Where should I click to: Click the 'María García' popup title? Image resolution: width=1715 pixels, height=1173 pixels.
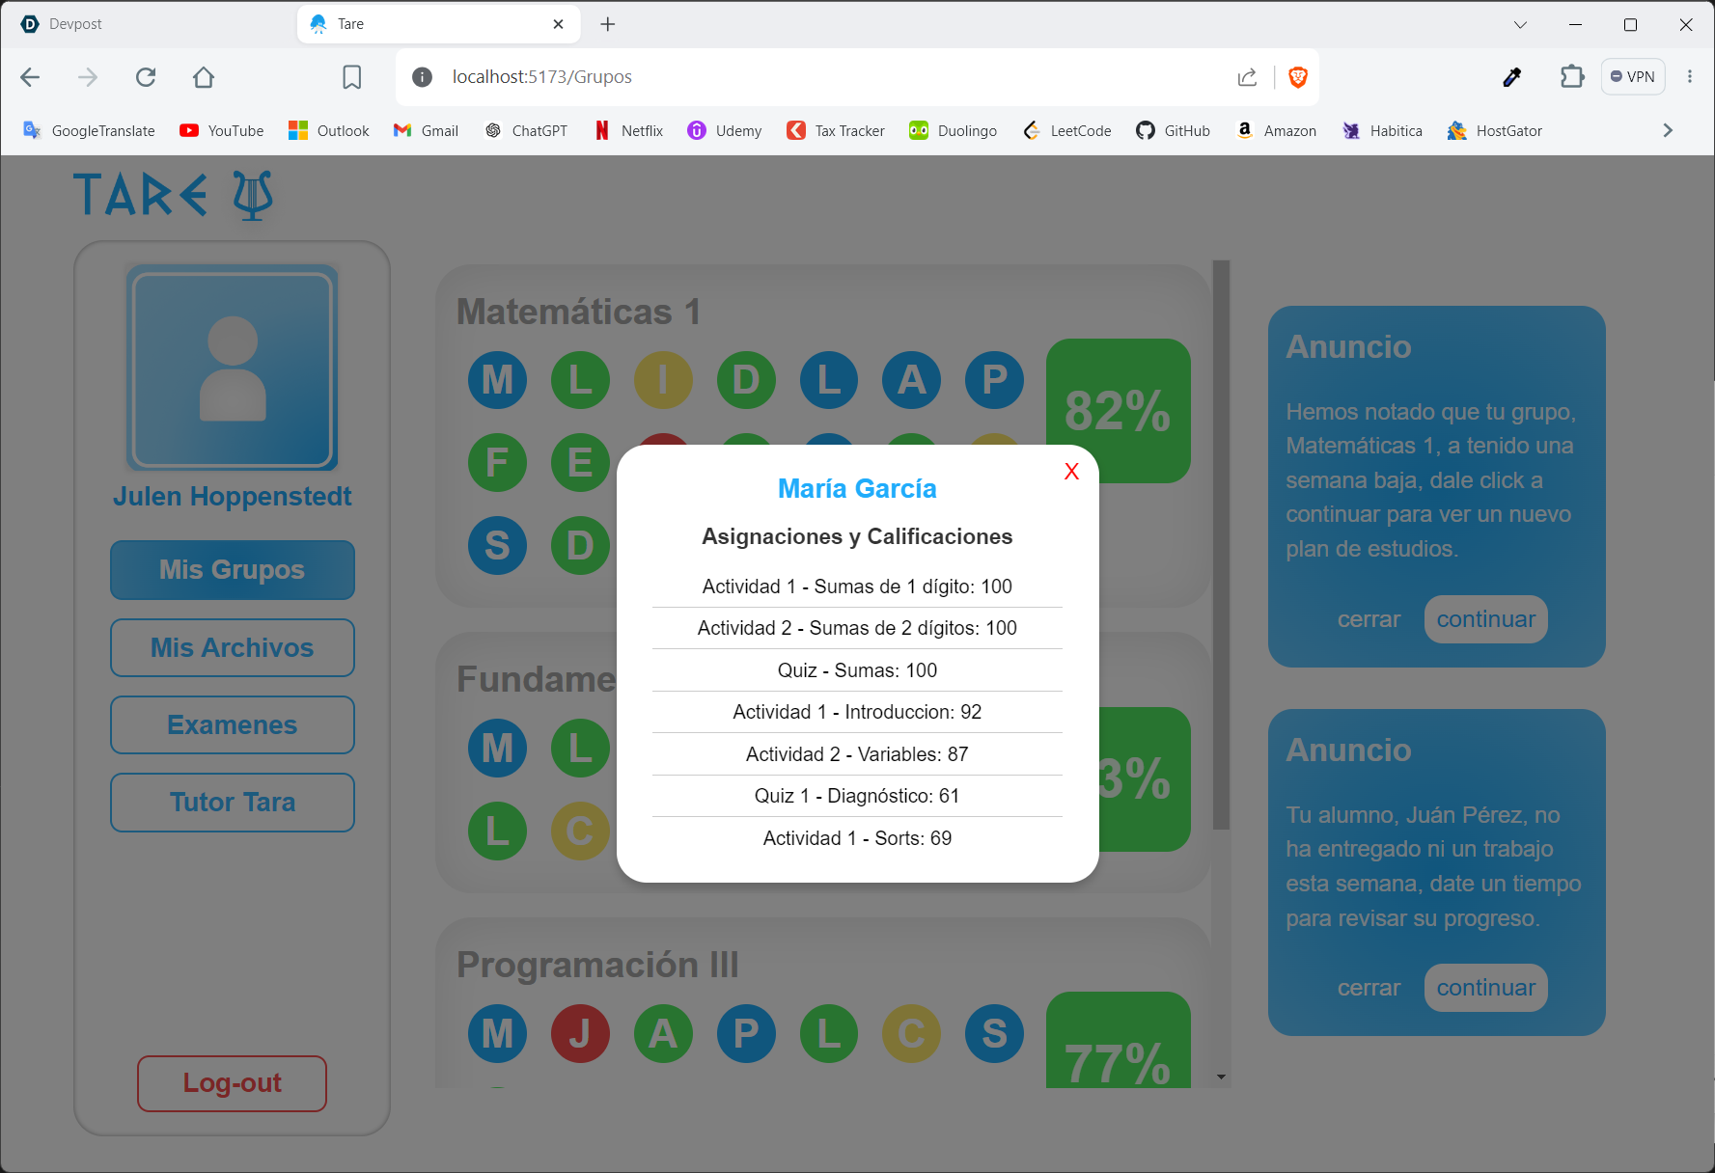pos(857,489)
